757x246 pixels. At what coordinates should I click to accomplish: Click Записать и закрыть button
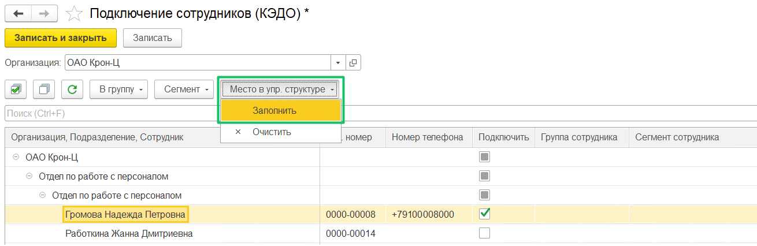[x=61, y=38]
